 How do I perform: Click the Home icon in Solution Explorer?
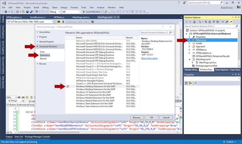tap(194, 22)
